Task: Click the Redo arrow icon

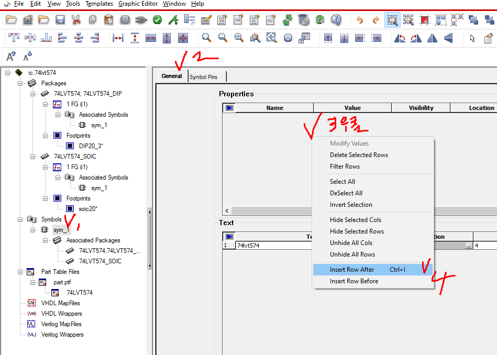Action: (x=376, y=20)
